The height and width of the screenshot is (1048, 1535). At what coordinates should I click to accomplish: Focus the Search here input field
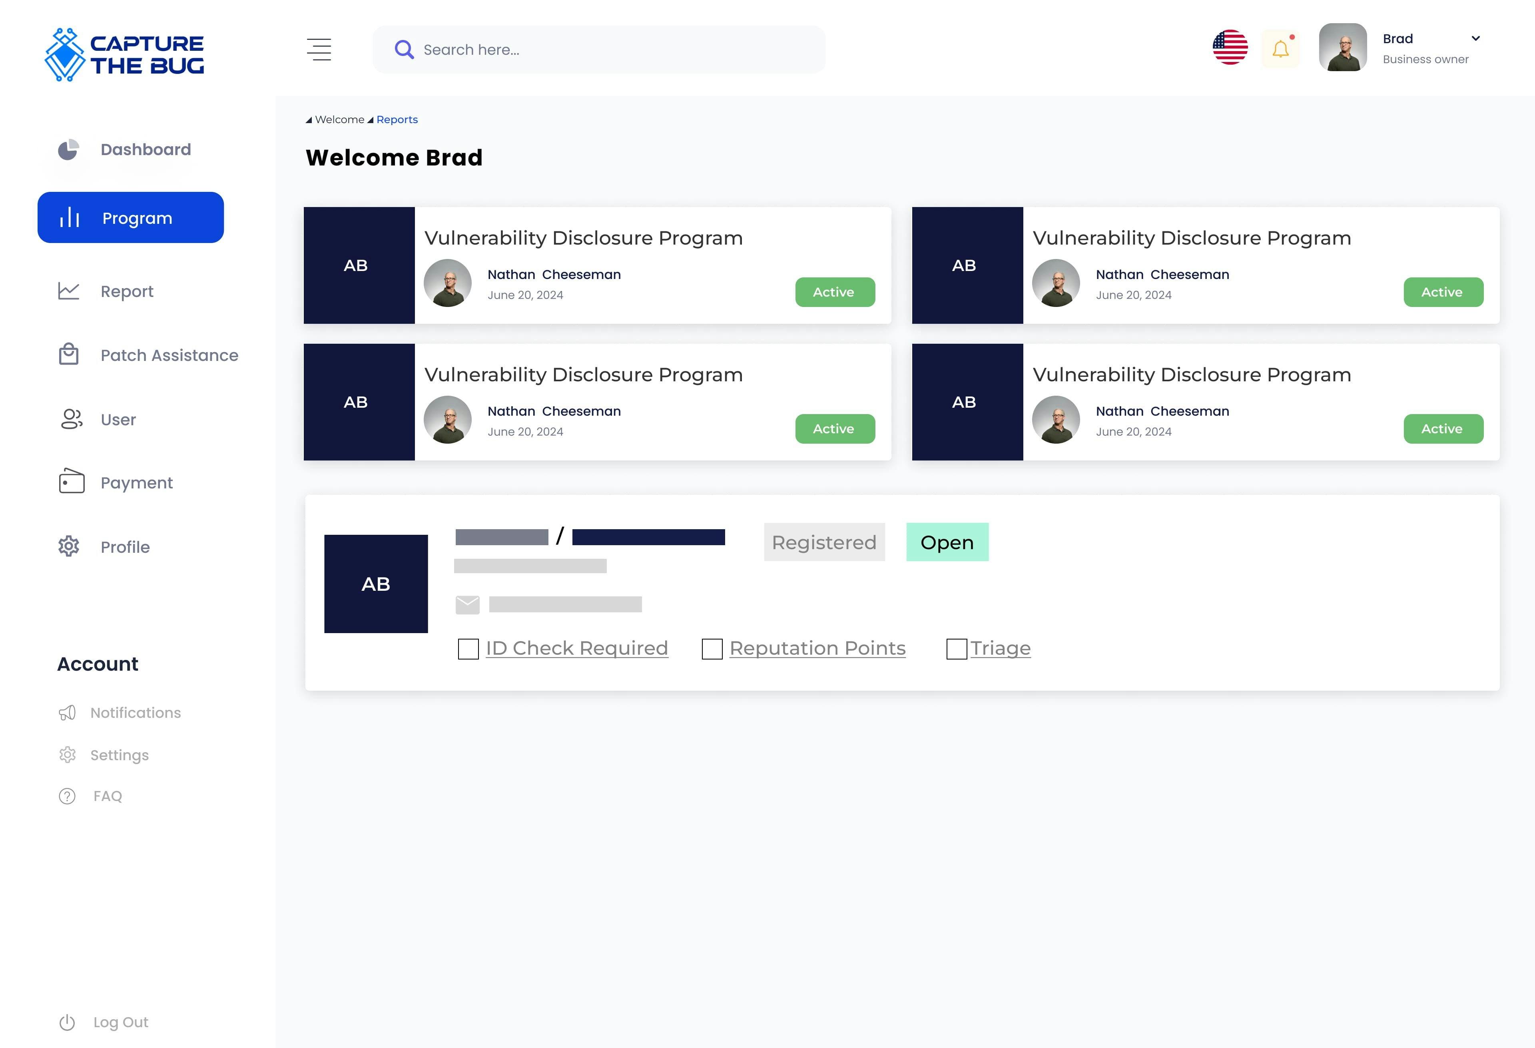[599, 50]
